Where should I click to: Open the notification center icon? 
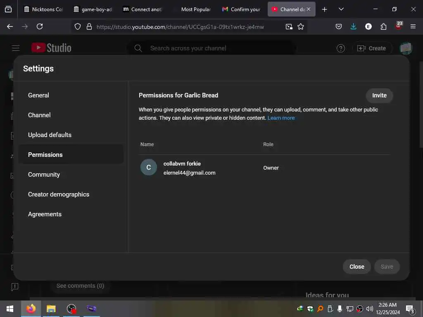[410, 309]
